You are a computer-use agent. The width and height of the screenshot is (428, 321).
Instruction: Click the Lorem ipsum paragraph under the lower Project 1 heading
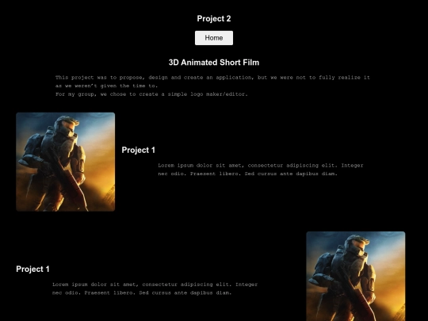(x=155, y=289)
